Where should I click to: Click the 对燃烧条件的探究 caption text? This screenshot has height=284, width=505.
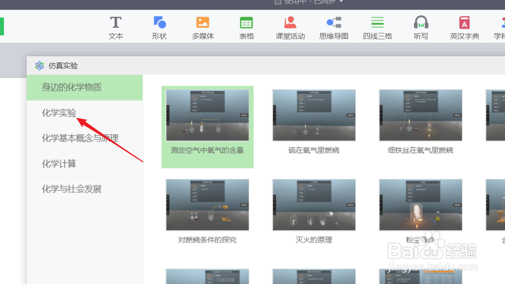click(x=207, y=240)
